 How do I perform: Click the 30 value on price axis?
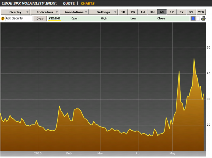click(x=208, y=99)
